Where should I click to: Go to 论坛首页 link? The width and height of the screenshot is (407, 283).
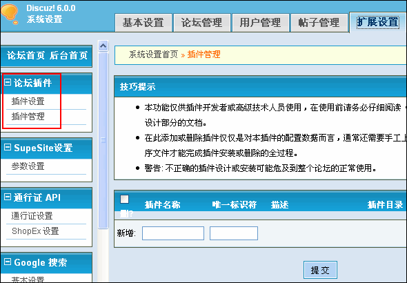[x=26, y=55]
